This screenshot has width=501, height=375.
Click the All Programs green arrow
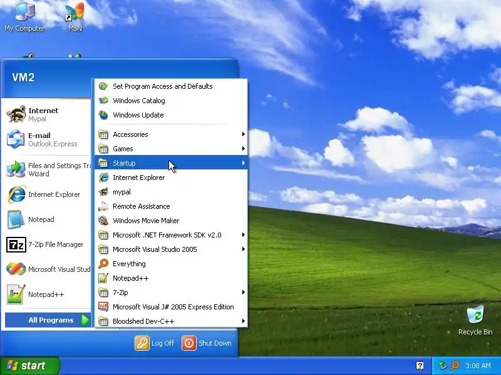coord(85,320)
